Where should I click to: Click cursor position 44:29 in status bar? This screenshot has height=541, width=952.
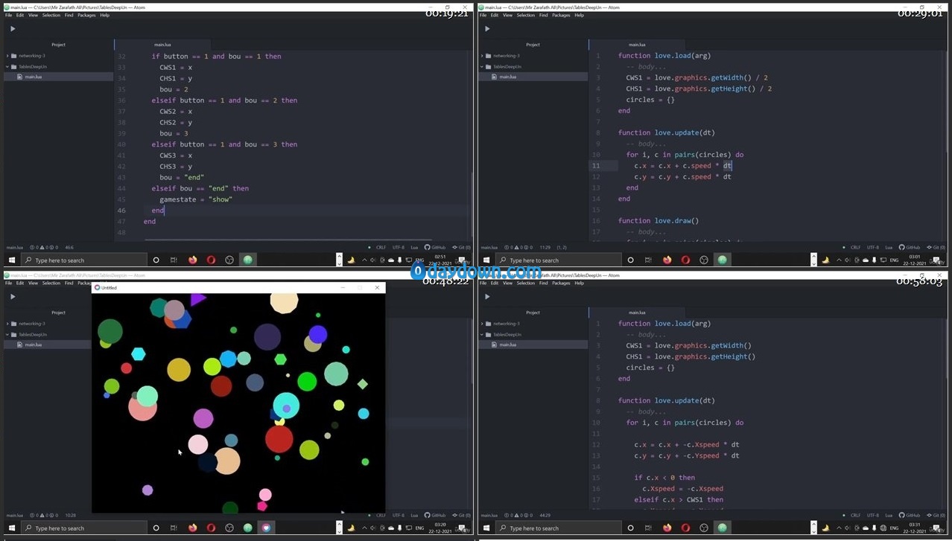point(545,515)
